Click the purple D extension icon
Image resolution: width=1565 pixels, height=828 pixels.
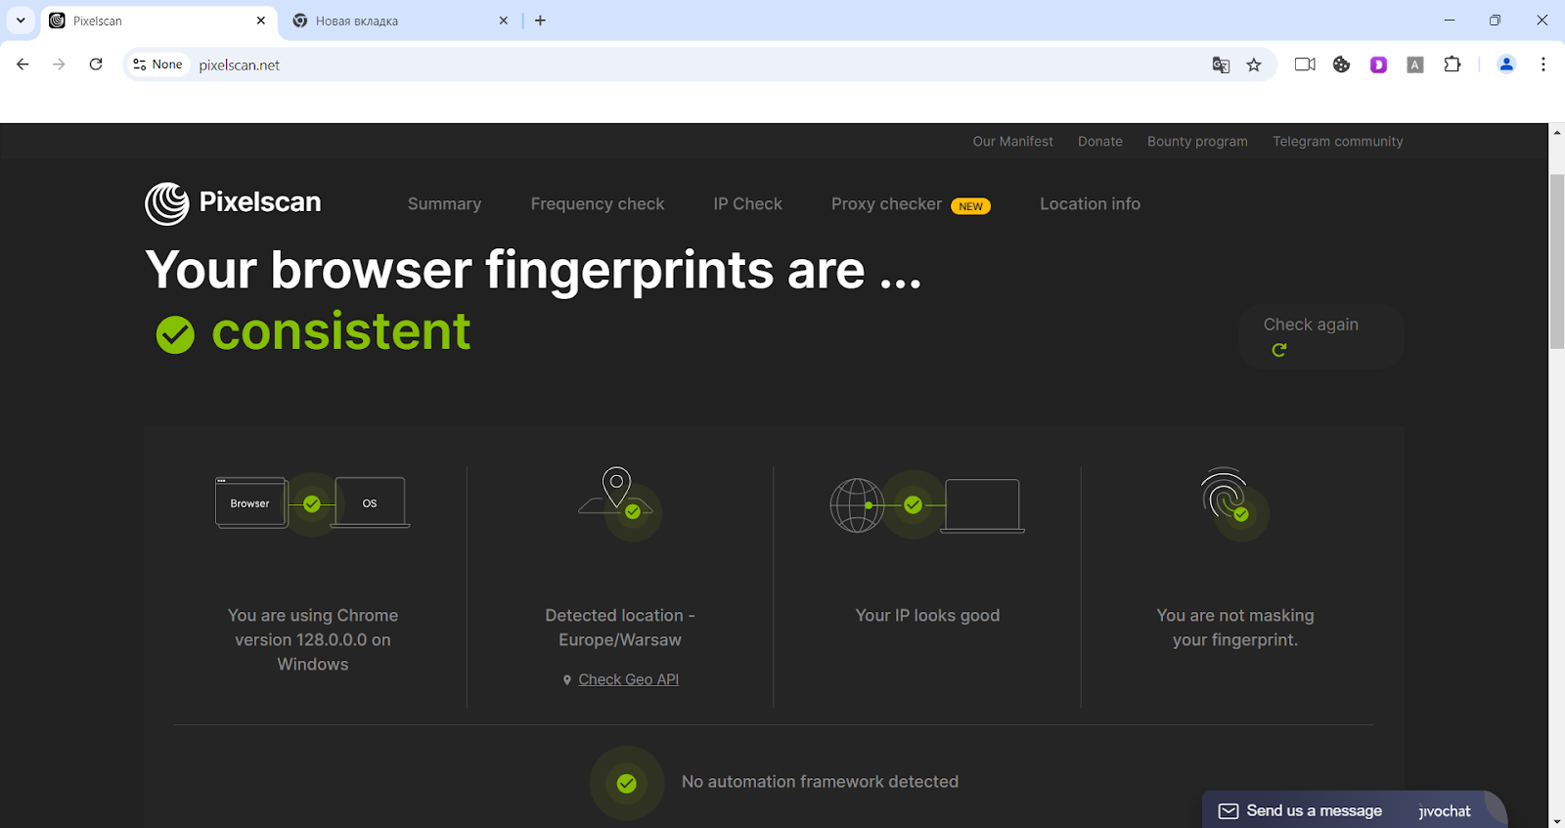tap(1378, 65)
